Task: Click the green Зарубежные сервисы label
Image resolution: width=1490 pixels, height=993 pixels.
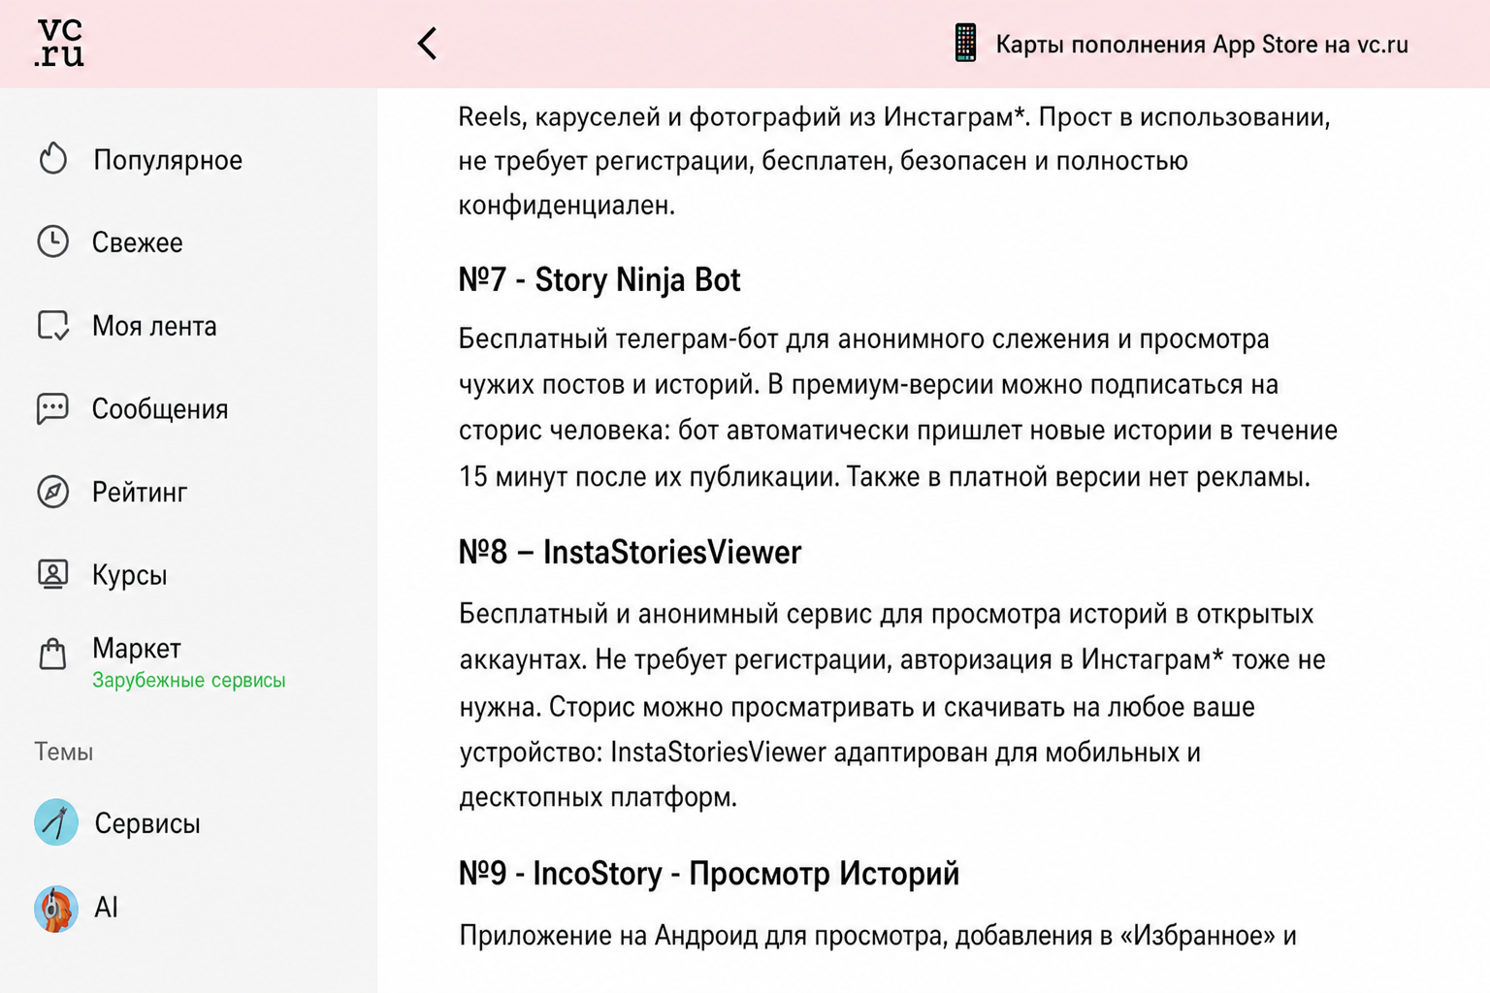Action: tap(189, 681)
